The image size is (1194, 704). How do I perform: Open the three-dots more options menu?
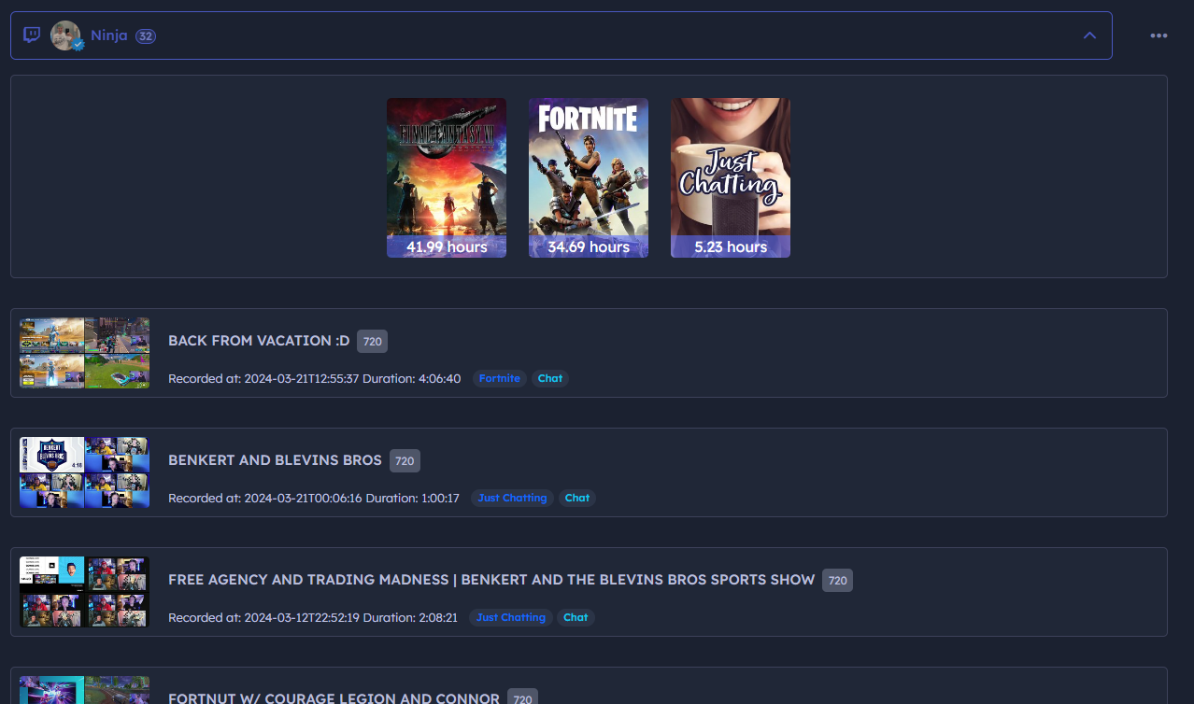point(1158,35)
